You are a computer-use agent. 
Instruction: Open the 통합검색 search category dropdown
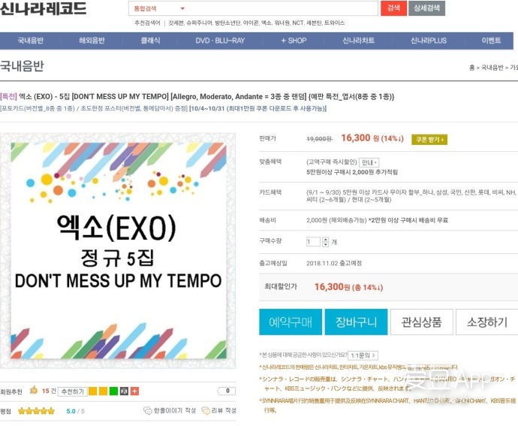158,8
